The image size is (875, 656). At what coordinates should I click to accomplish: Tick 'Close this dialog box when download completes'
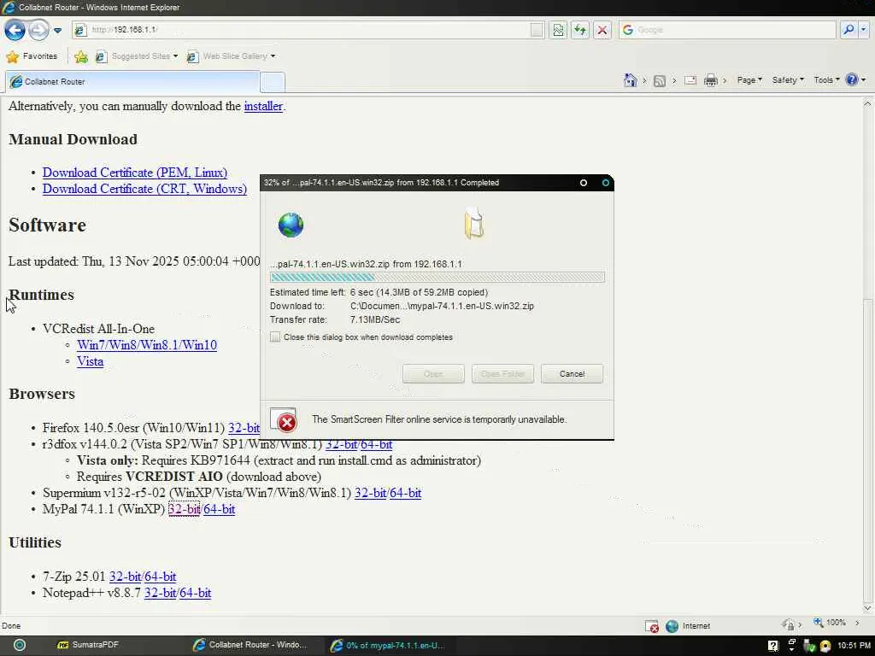click(x=275, y=337)
